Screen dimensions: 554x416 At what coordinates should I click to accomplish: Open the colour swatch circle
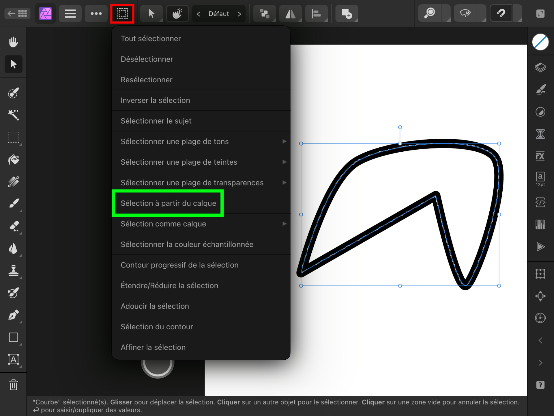540,42
